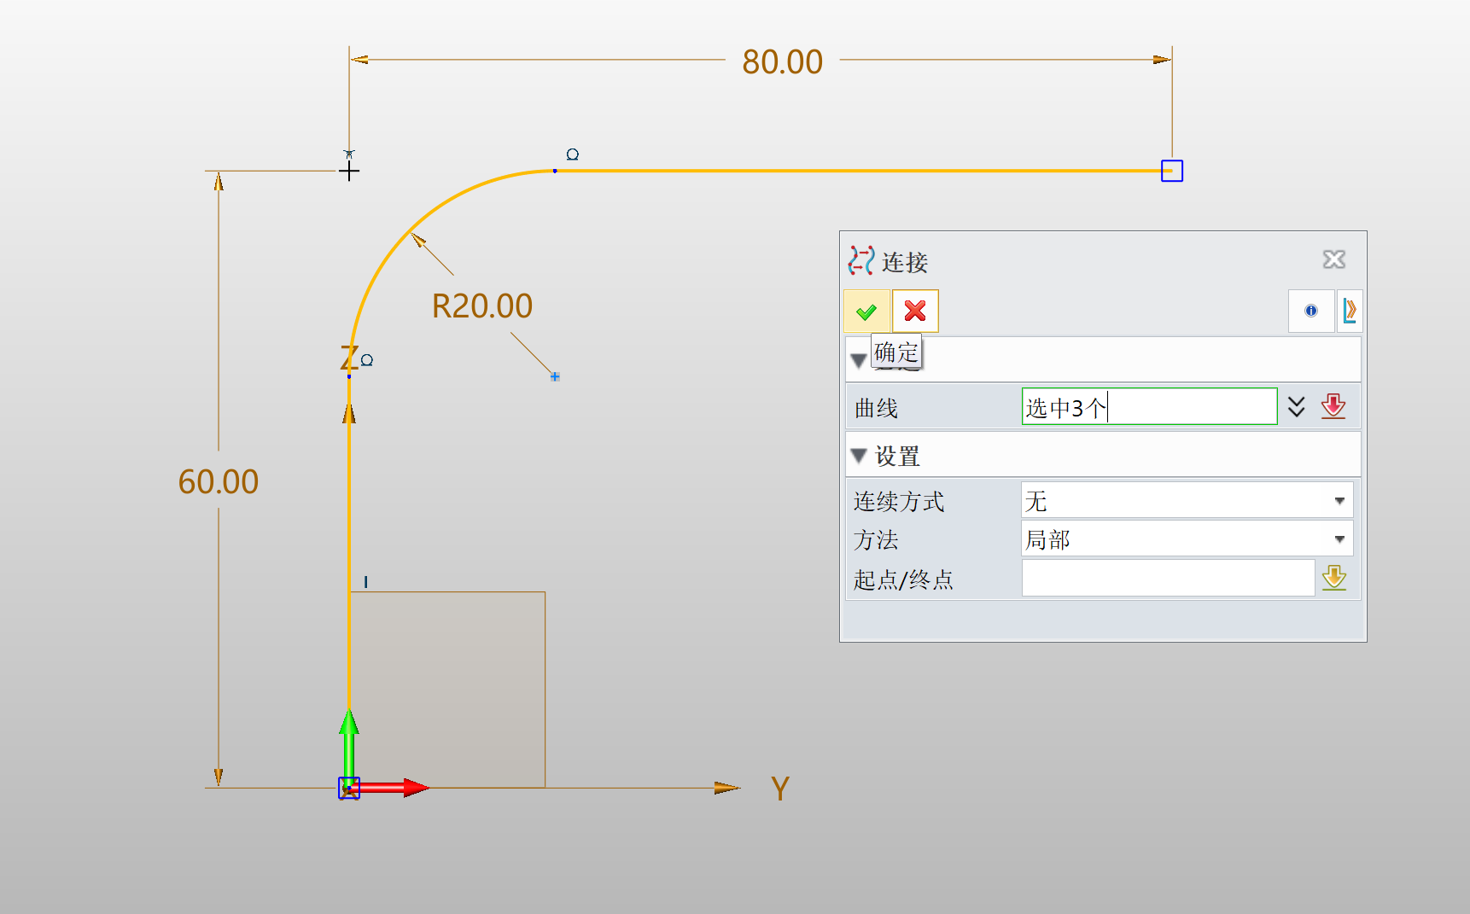Click the Y axis label
This screenshot has width=1470, height=914.
pos(779,789)
